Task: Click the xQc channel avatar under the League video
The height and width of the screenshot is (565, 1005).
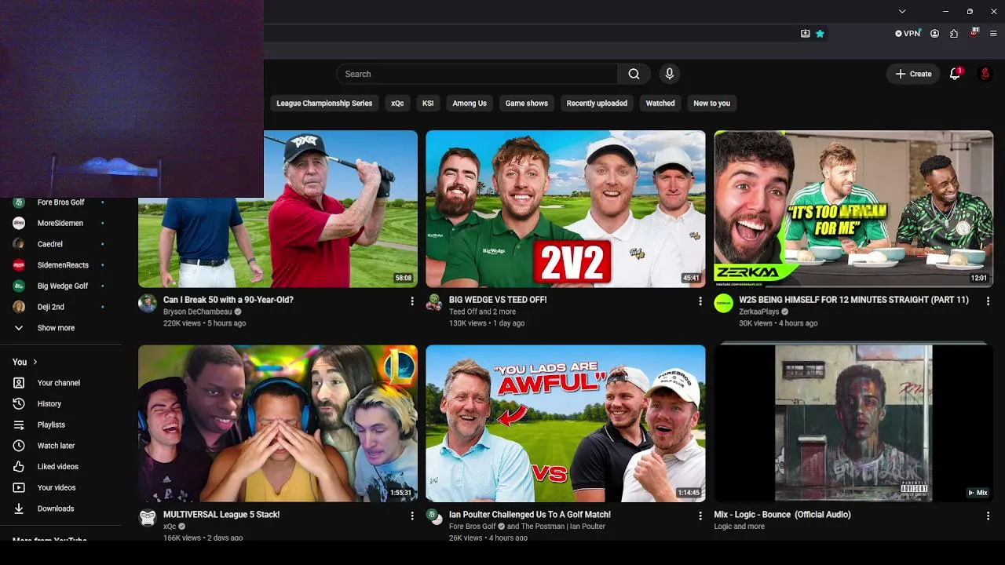Action: pos(148,518)
